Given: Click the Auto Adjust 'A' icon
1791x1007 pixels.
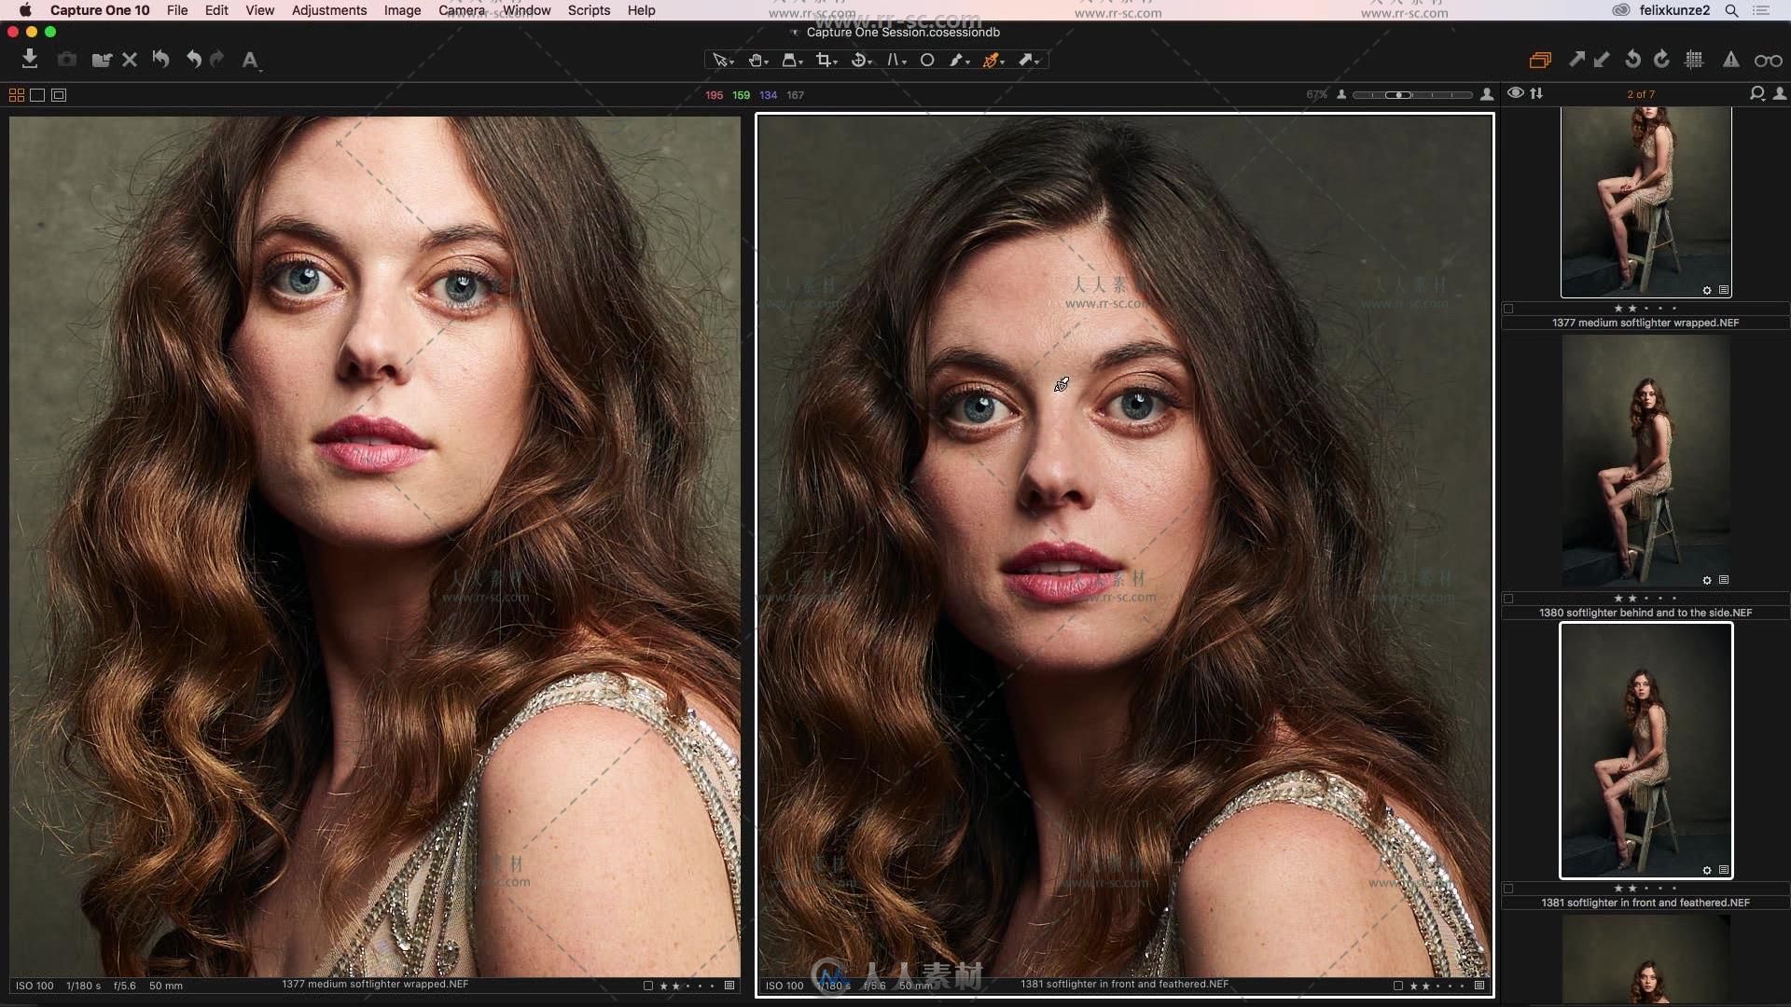Looking at the screenshot, I should (250, 61).
